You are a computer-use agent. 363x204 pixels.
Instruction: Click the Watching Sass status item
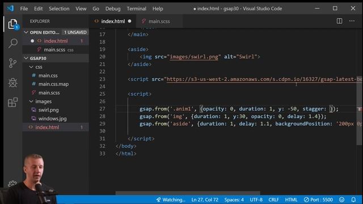pos(171,199)
